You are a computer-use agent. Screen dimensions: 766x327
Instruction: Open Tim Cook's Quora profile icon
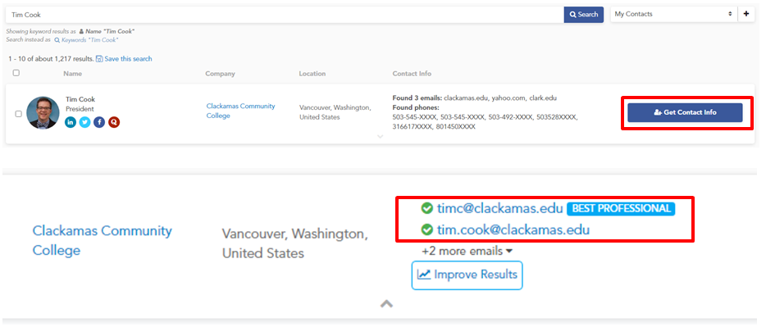tap(114, 122)
